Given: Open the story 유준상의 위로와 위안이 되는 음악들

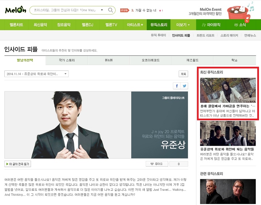Looking at the screenshot, I should [227, 149].
